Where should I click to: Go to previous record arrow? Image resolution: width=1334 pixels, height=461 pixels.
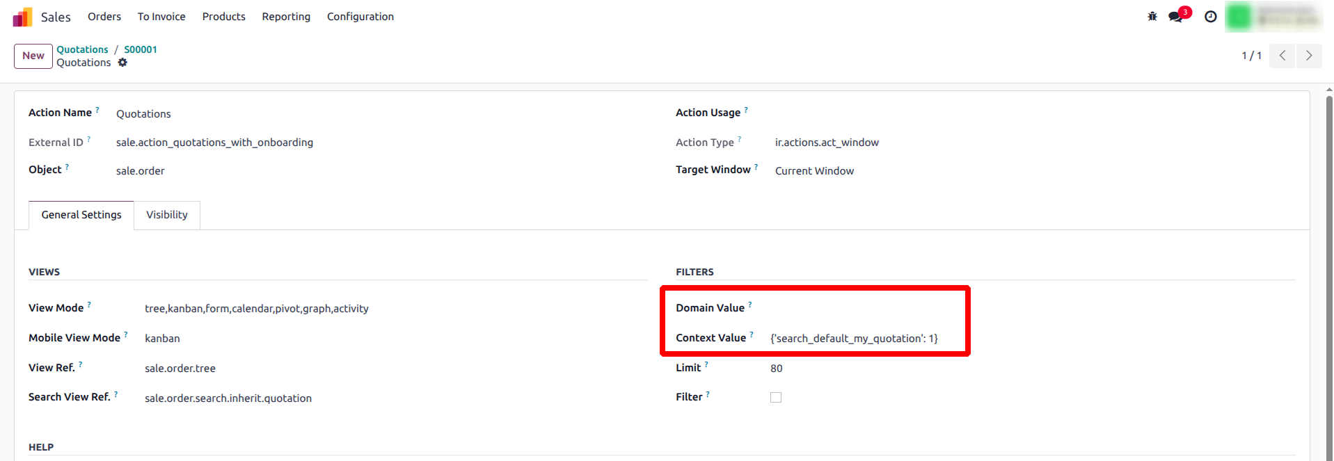[x=1282, y=56]
